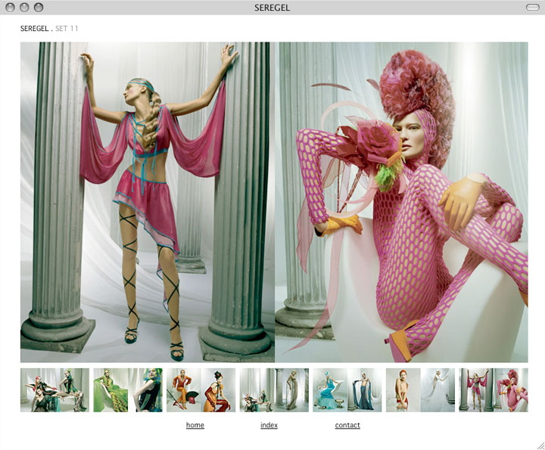Click the SEREGEL window title text
Viewport: 545px width, 450px height.
[x=272, y=8]
